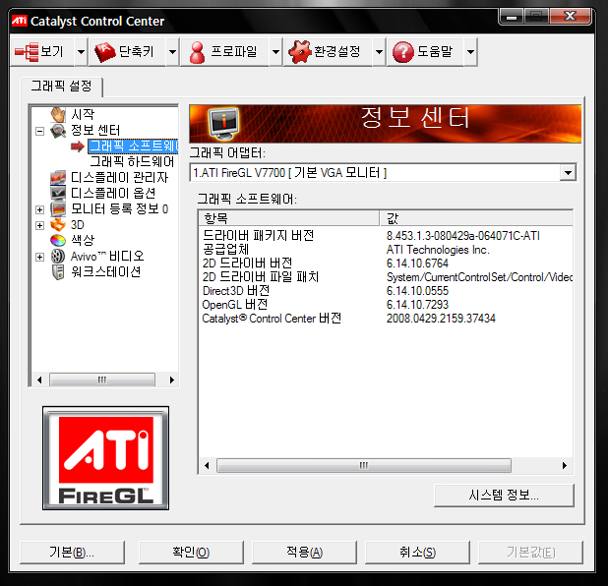Image resolution: width=608 pixels, height=586 pixels.
Task: Click software list left scroll arrow
Action: click(207, 465)
